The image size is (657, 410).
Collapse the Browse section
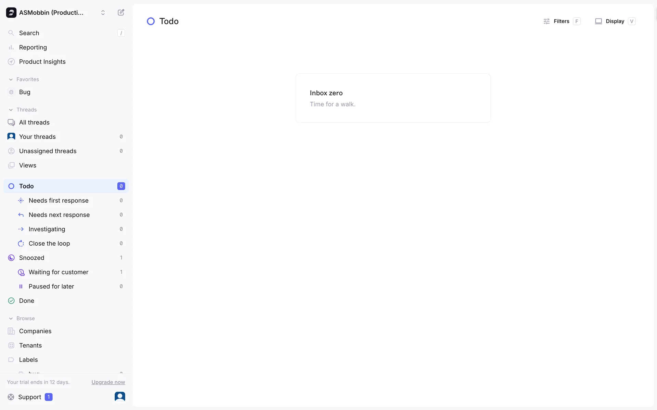pyautogui.click(x=11, y=318)
